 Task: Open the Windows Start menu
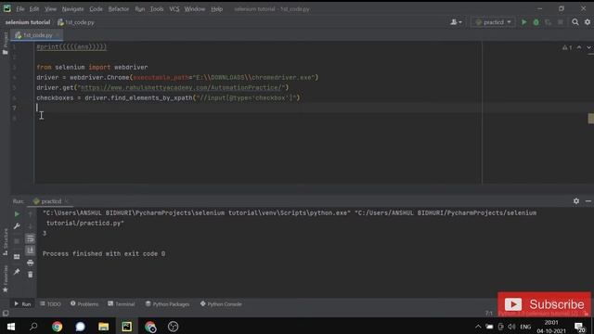pos(11,327)
